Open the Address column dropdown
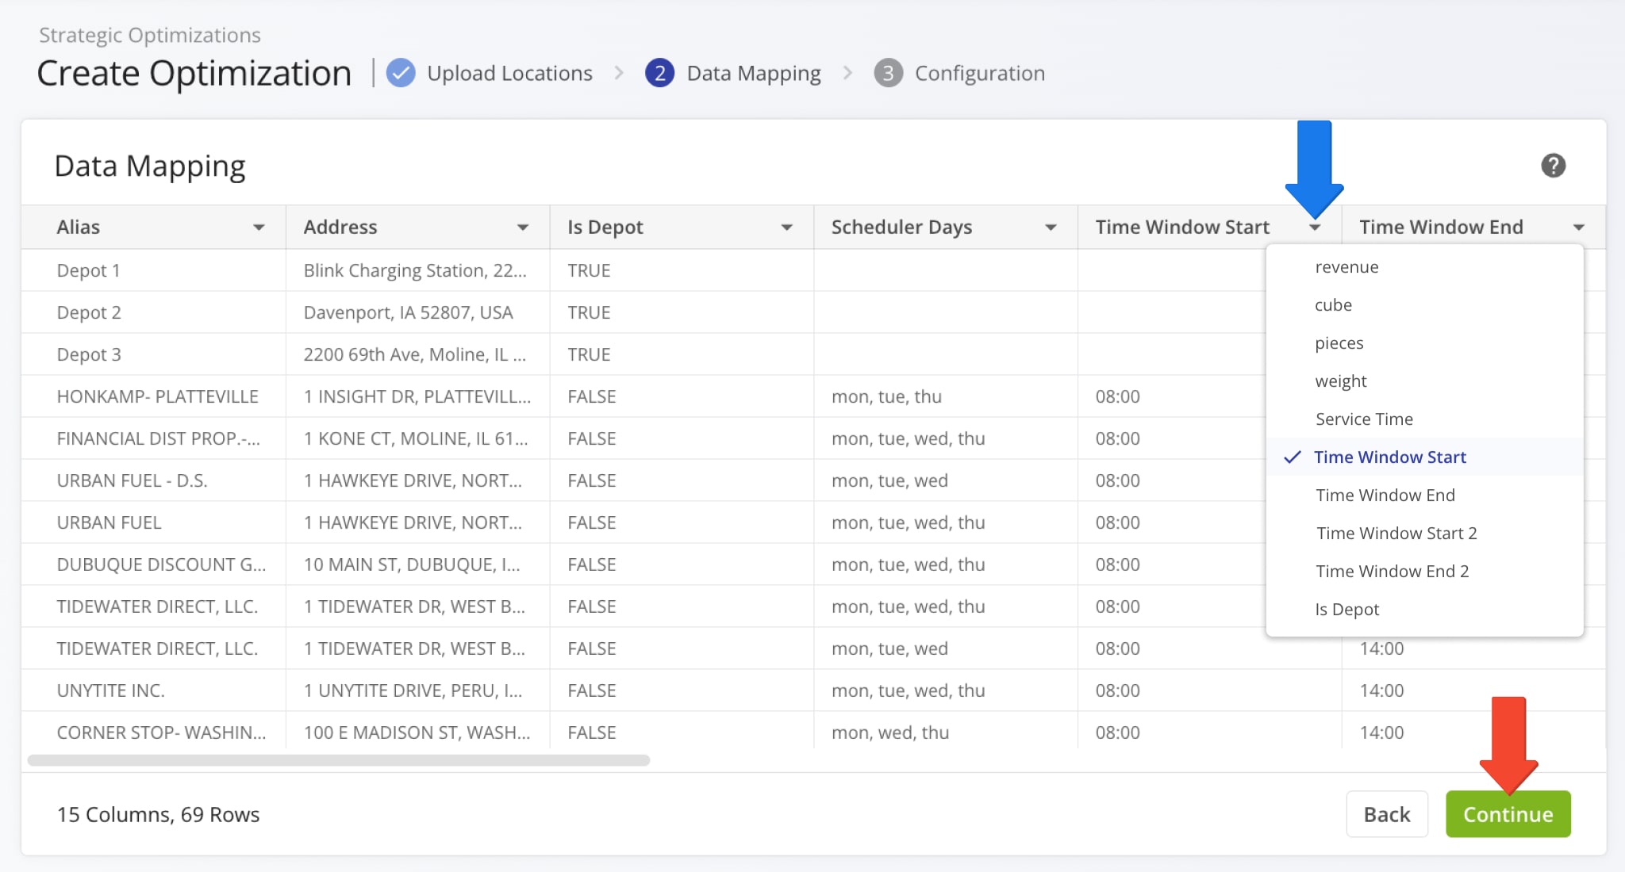 tap(524, 227)
